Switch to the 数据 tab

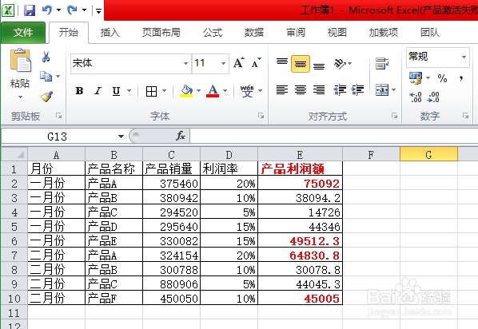pos(254,32)
